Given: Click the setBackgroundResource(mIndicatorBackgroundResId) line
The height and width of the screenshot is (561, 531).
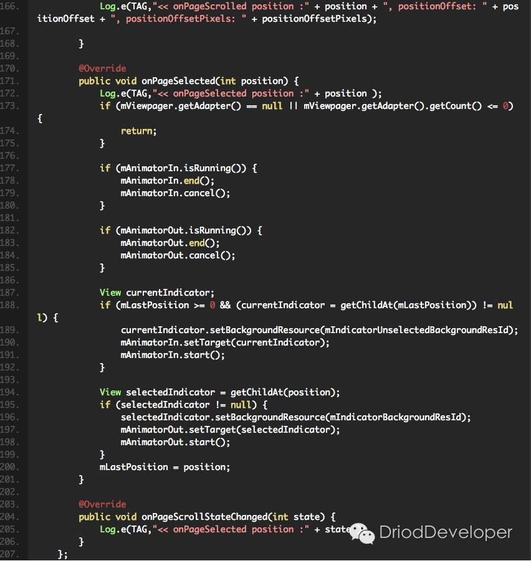Looking at the screenshot, I should click(x=296, y=417).
